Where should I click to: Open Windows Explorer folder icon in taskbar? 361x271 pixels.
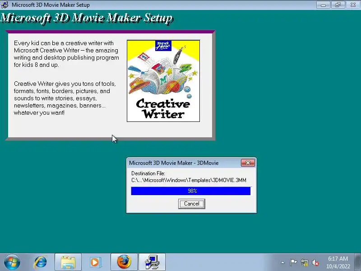(x=68, y=262)
